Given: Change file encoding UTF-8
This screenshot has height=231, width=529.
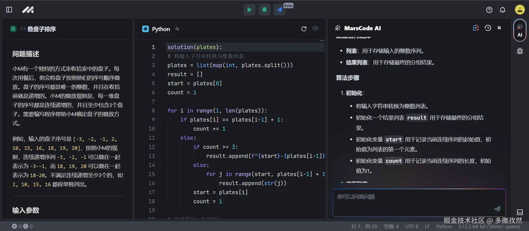Looking at the screenshot, I should tap(412, 227).
